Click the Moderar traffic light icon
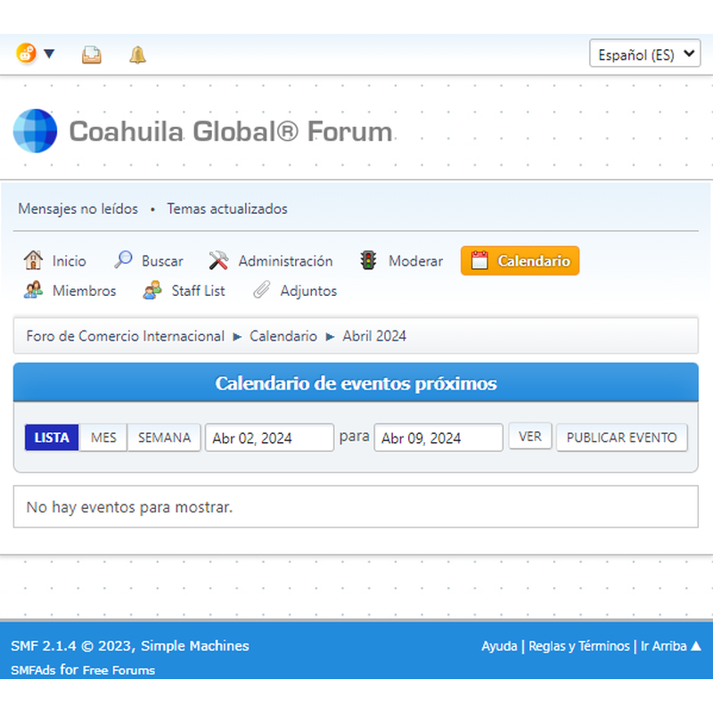 tap(368, 260)
